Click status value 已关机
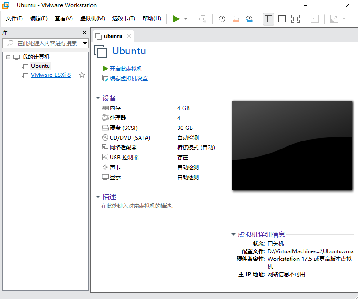This screenshot has height=299, width=358. click(276, 244)
